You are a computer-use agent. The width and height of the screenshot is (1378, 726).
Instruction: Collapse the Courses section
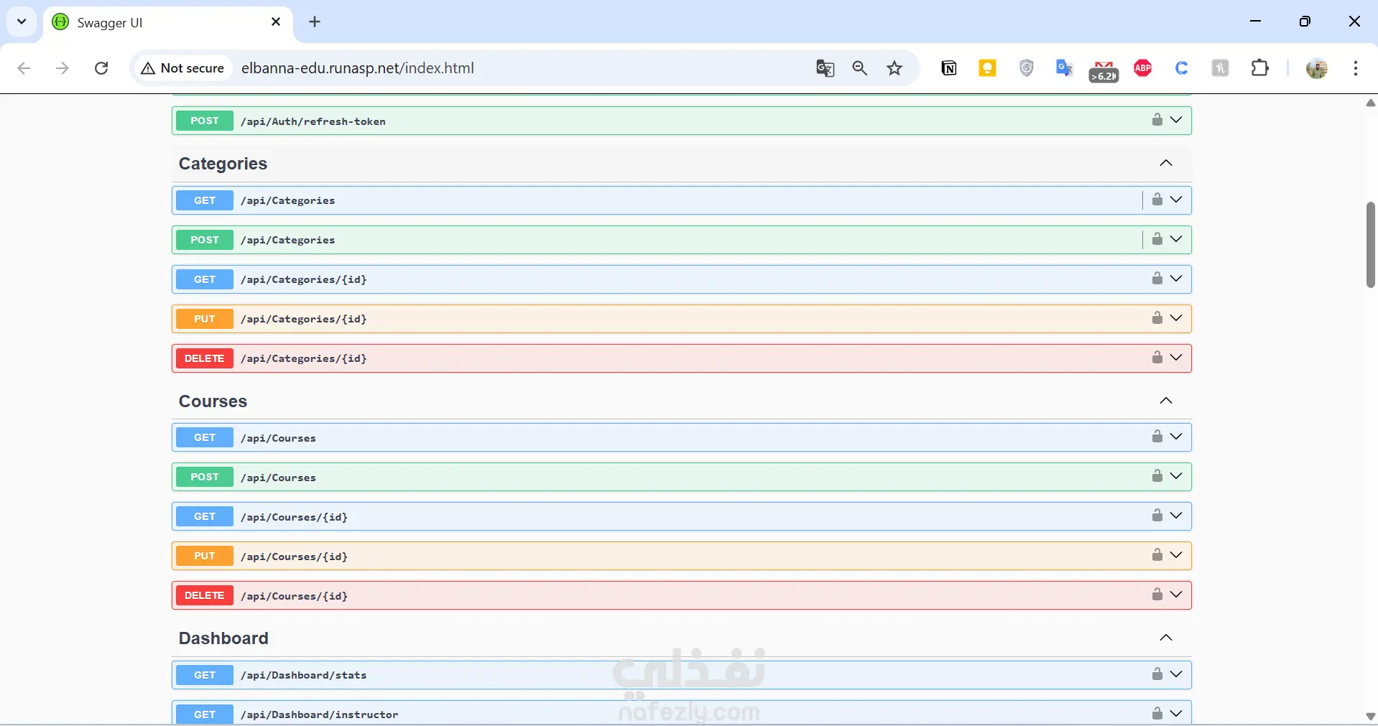coord(1166,401)
